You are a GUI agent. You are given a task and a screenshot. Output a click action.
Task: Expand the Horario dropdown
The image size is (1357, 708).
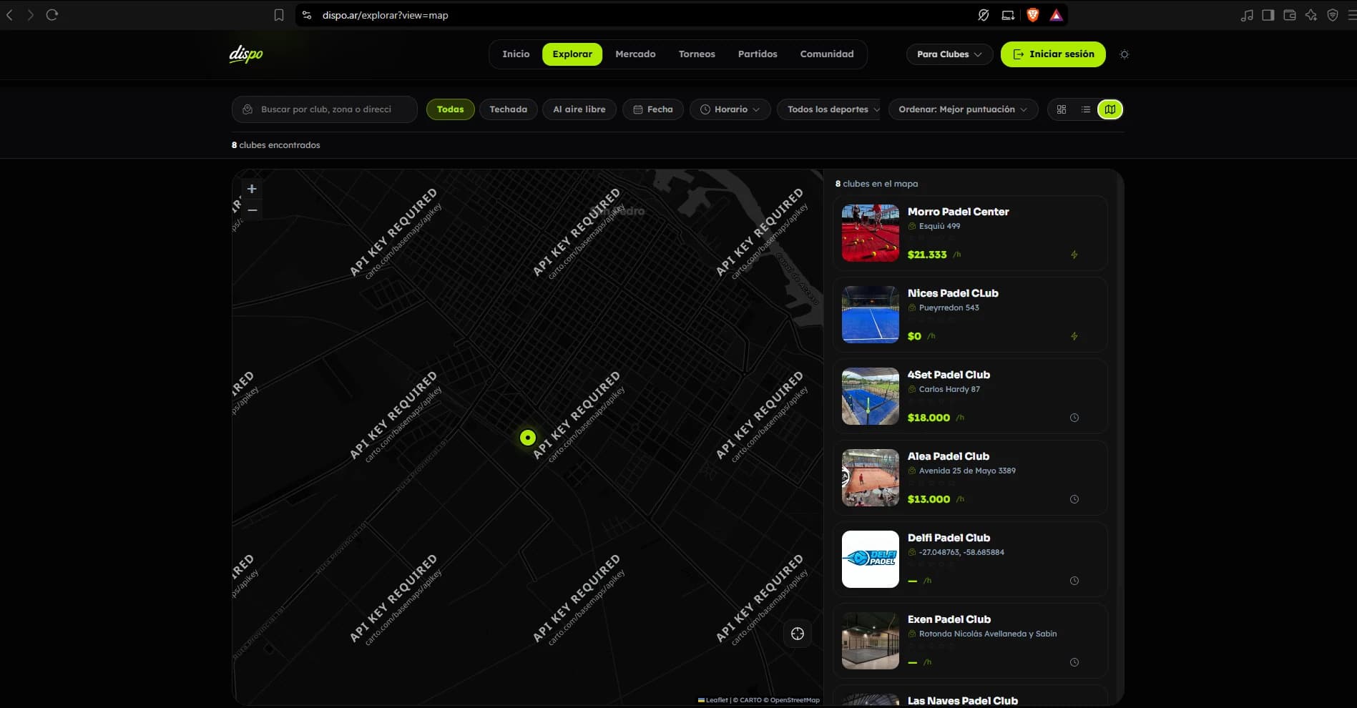click(x=730, y=109)
